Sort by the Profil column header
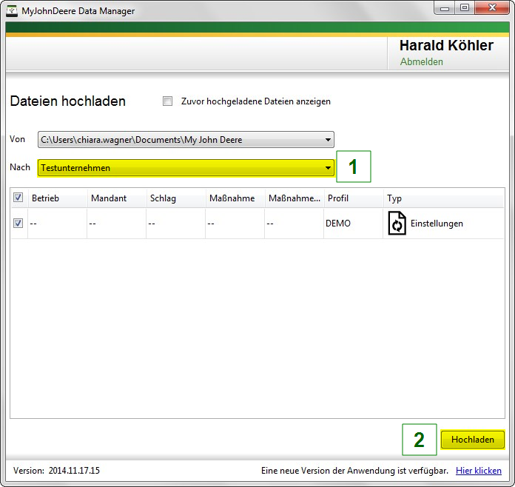The height and width of the screenshot is (487, 515). point(354,198)
